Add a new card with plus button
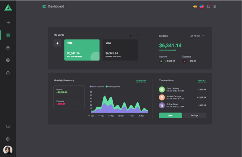This screenshot has width=242, height=157. (57, 43)
